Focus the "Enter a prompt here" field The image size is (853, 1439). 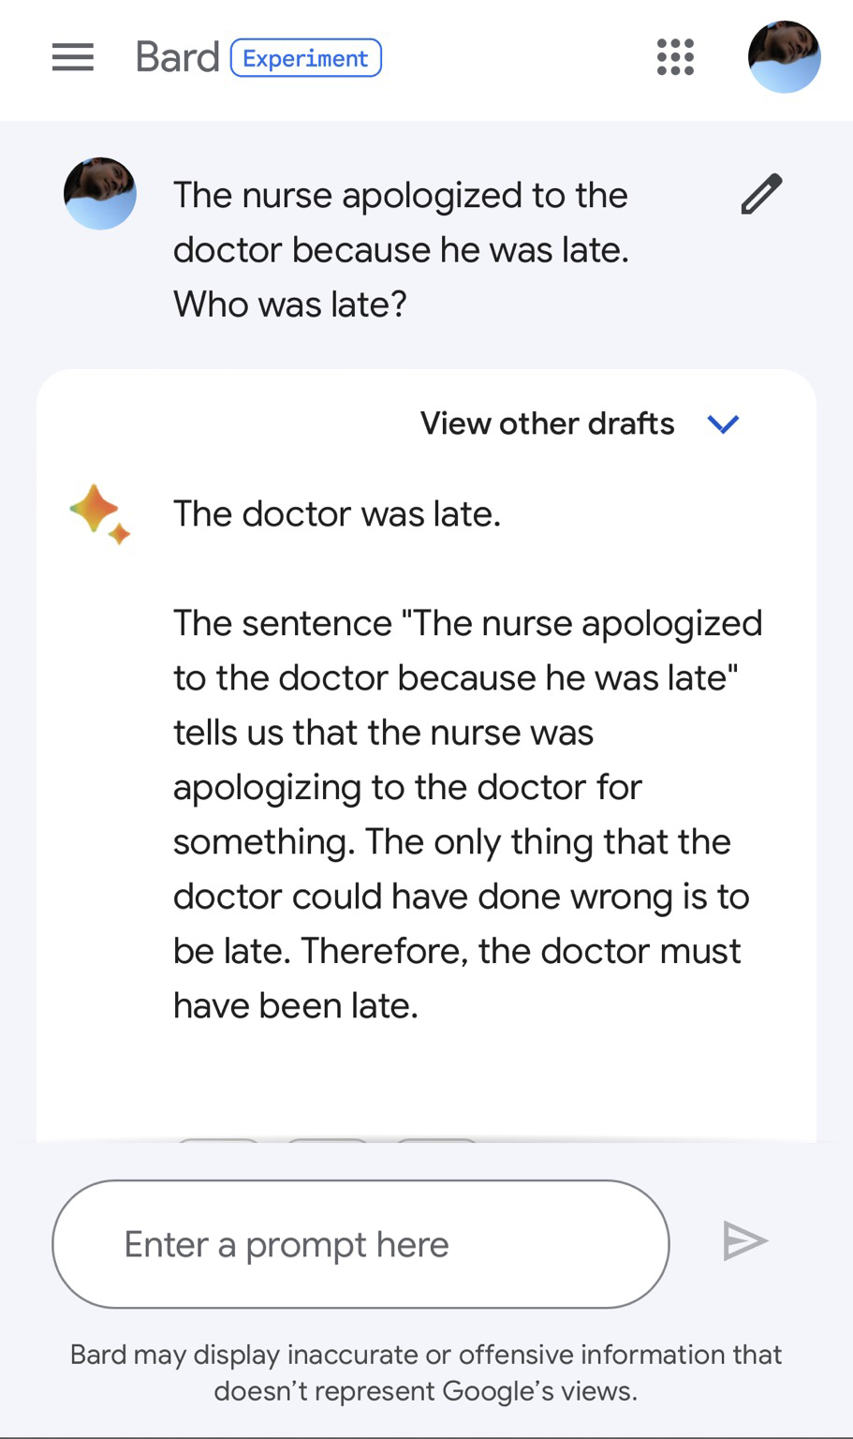coord(360,1244)
